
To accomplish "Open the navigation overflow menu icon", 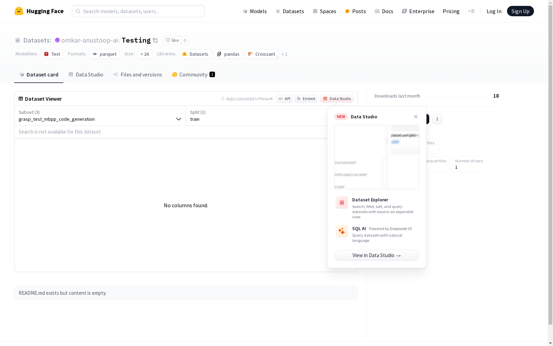I will [x=471, y=11].
